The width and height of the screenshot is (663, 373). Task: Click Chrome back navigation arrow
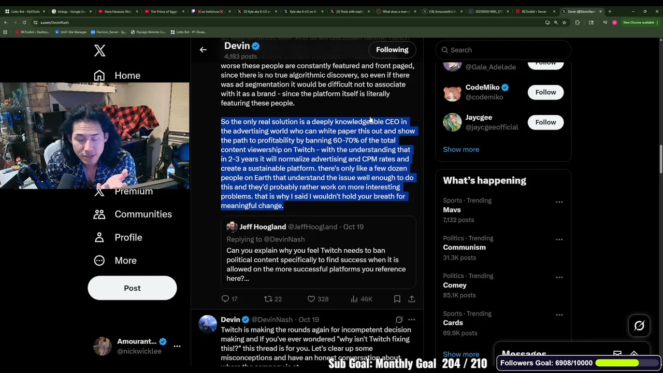[6, 22]
